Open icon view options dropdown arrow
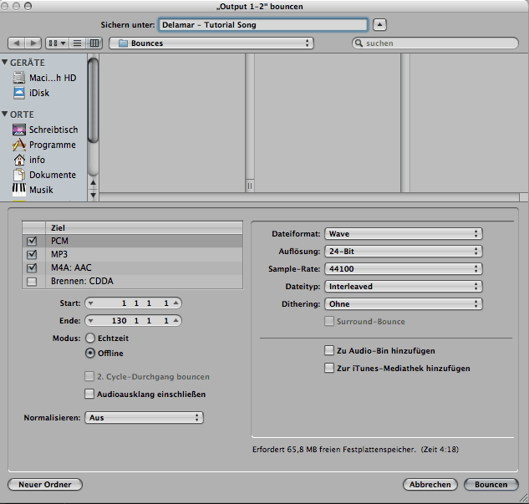Image resolution: width=529 pixels, height=504 pixels. pos(63,43)
